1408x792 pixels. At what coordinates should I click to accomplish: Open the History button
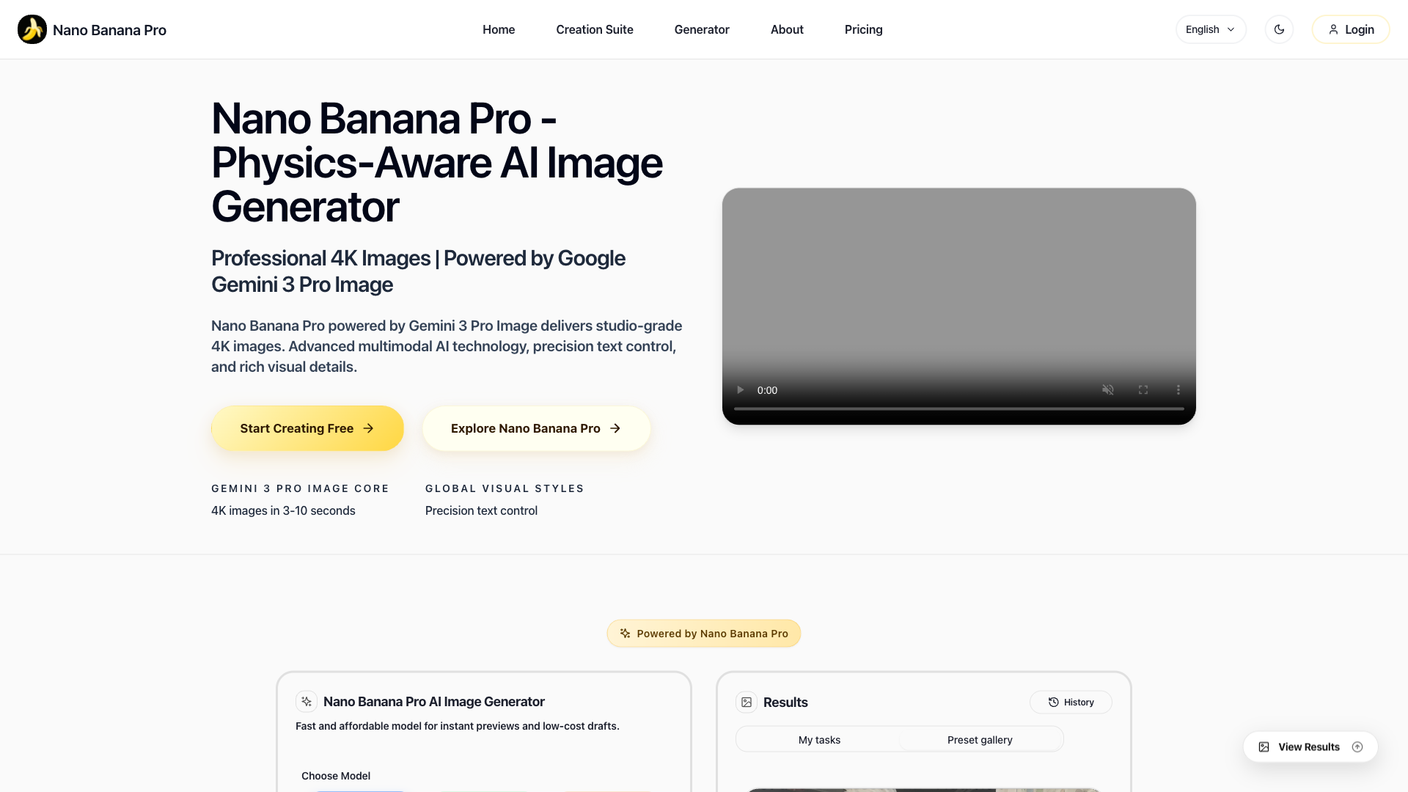1071,703
